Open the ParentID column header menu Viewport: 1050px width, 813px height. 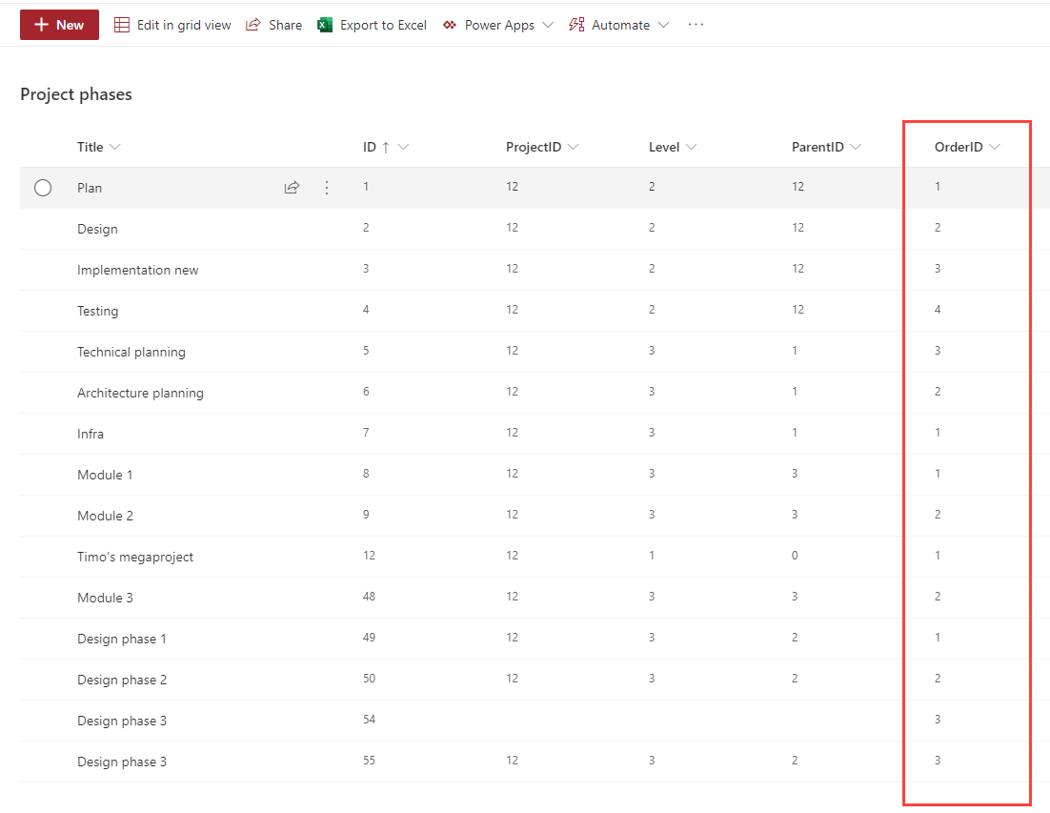(x=855, y=147)
